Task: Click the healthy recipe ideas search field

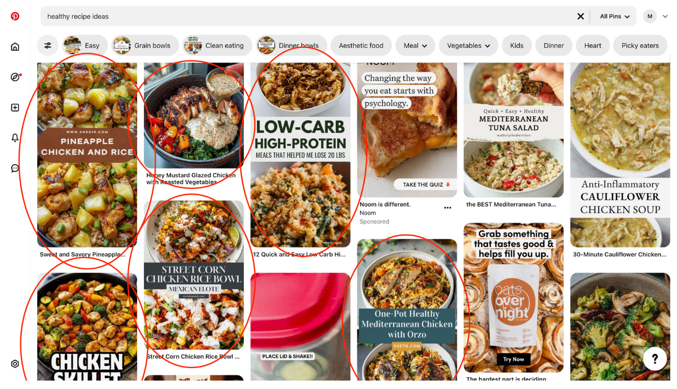Action: pyautogui.click(x=307, y=16)
